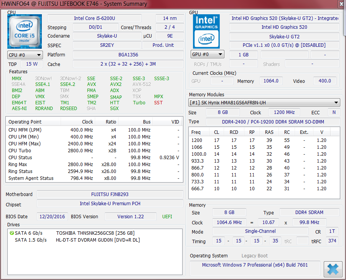Image resolution: width=346 pixels, height=280 pixels.
Task: Click the 0.9236 V CPU Status voltage
Action: (169, 158)
